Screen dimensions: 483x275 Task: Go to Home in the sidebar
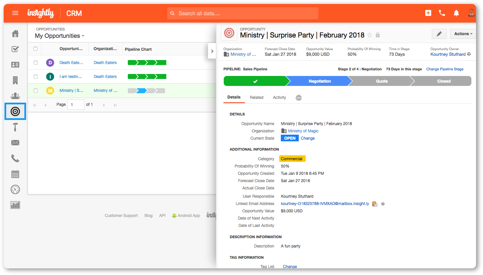[x=15, y=34]
